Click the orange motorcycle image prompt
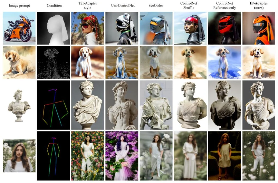Screen dimensions: 278x183 [x=19, y=28]
